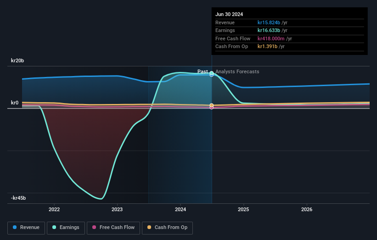The height and width of the screenshot is (240, 377).
Task: Toggle the Earnings legend button
Action: pos(66,228)
